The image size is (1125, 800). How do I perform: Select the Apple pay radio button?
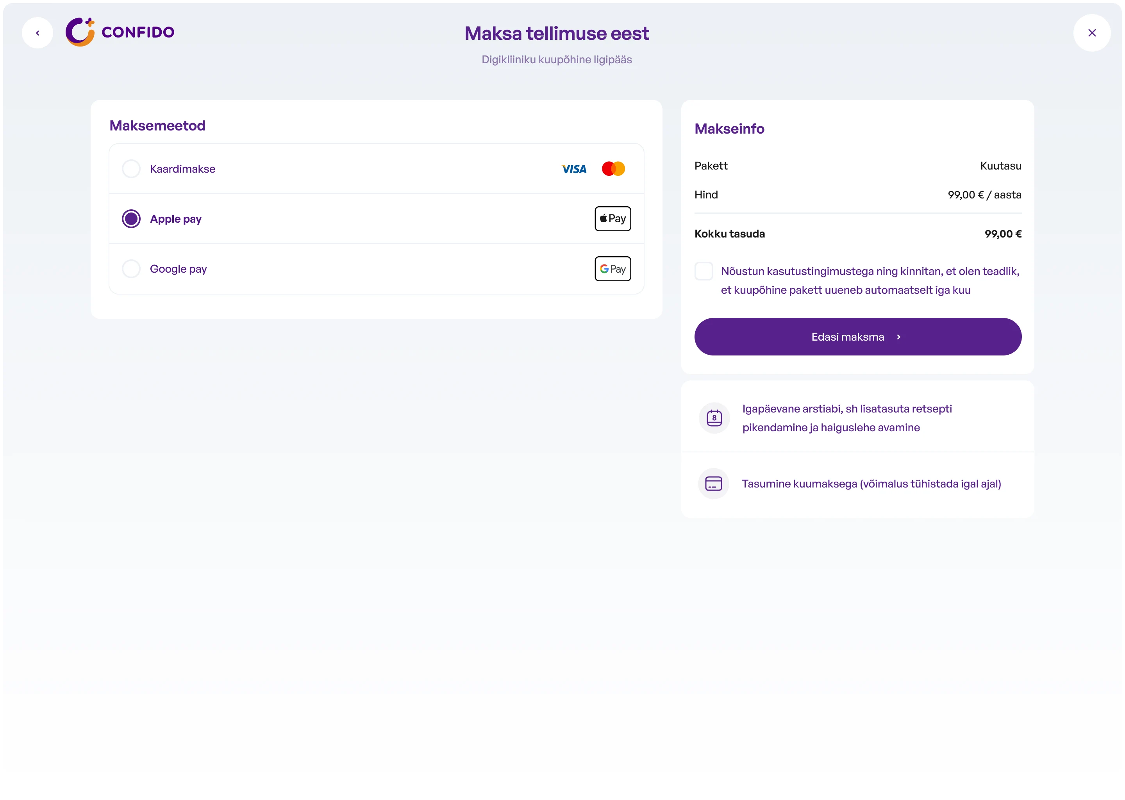131,219
